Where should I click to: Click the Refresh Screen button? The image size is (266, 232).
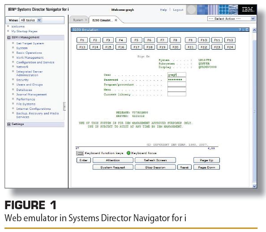pyautogui.click(x=155, y=160)
